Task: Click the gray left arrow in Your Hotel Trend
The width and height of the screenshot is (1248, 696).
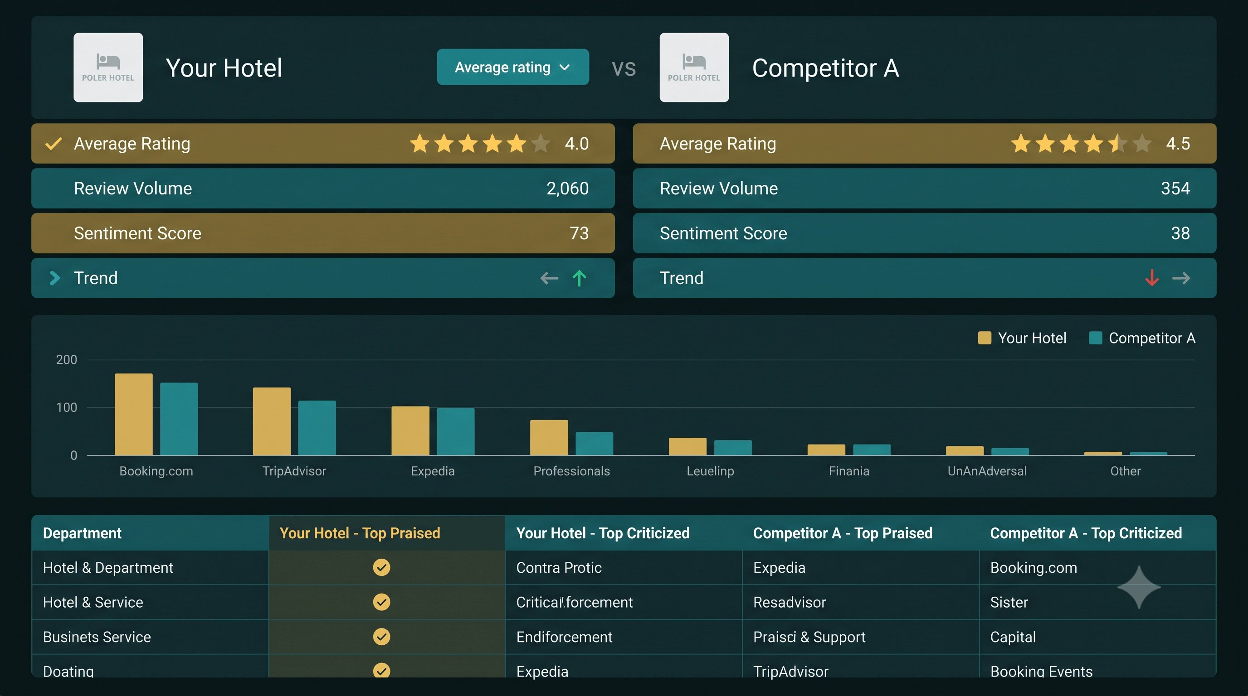Action: click(x=549, y=278)
